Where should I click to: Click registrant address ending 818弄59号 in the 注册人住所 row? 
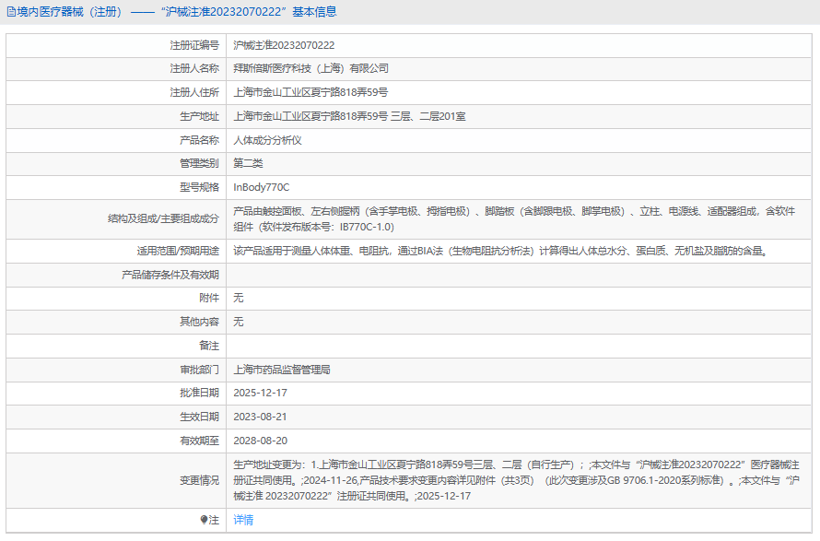click(x=310, y=92)
